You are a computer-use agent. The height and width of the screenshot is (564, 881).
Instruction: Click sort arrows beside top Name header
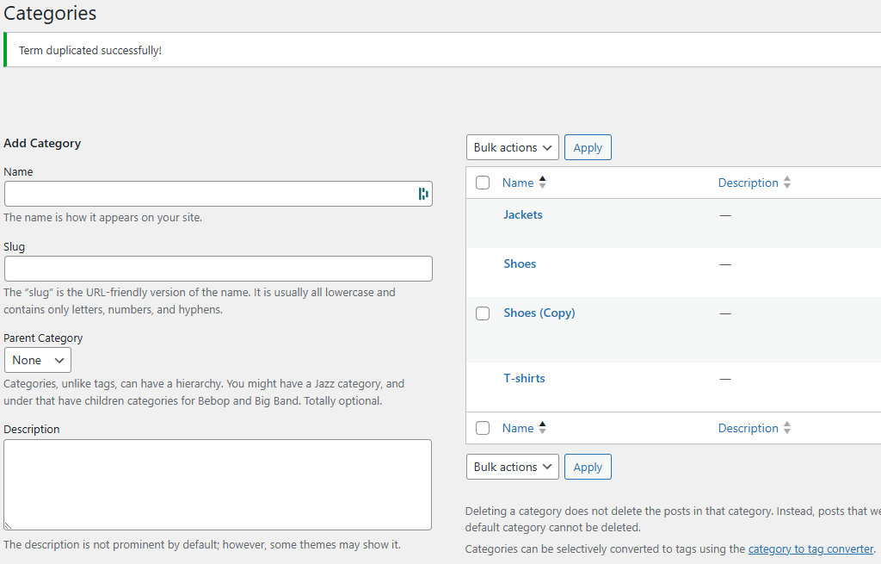[542, 183]
